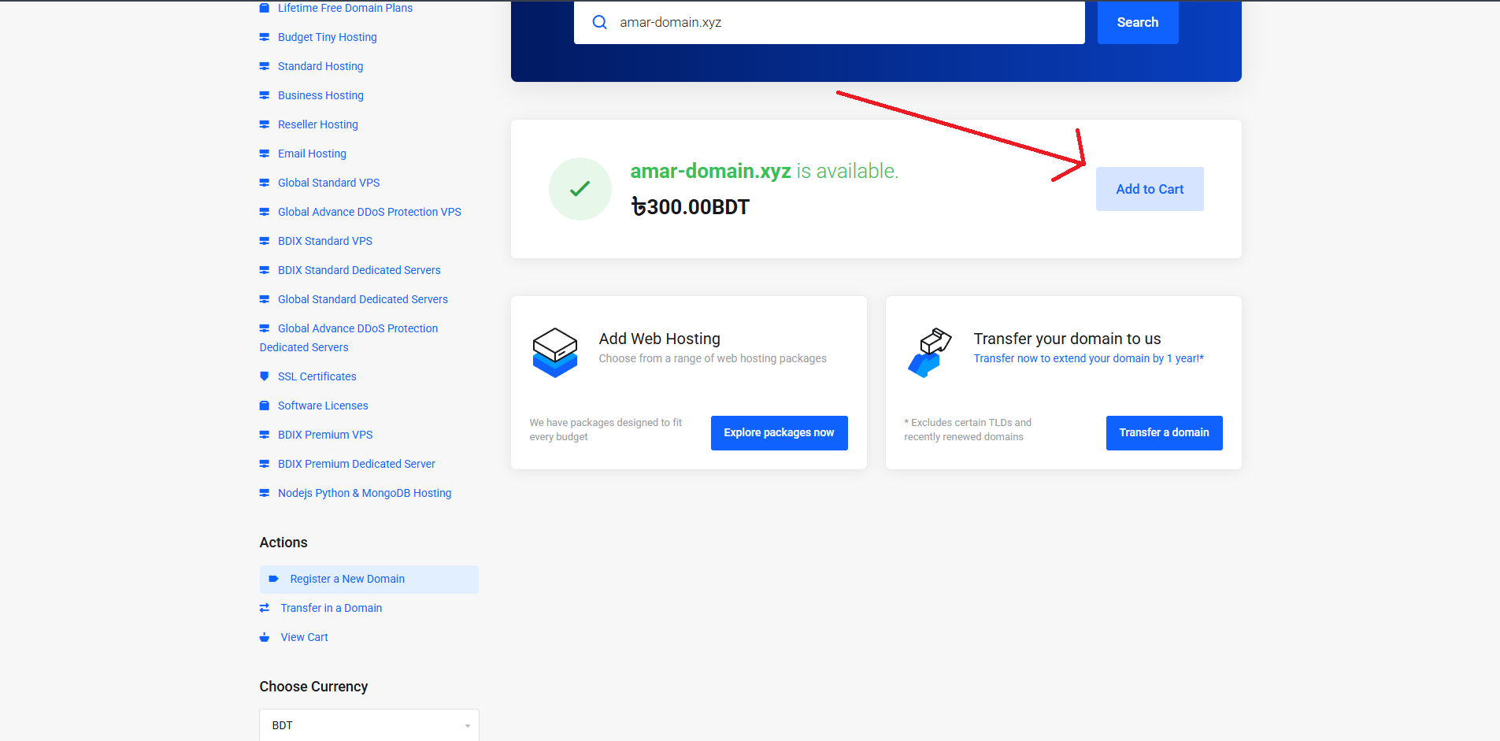Open the BDT currency dropdown
The image size is (1500, 741).
(x=369, y=725)
